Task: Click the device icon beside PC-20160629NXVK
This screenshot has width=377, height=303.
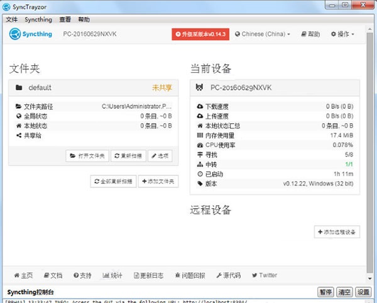Action: 200,87
